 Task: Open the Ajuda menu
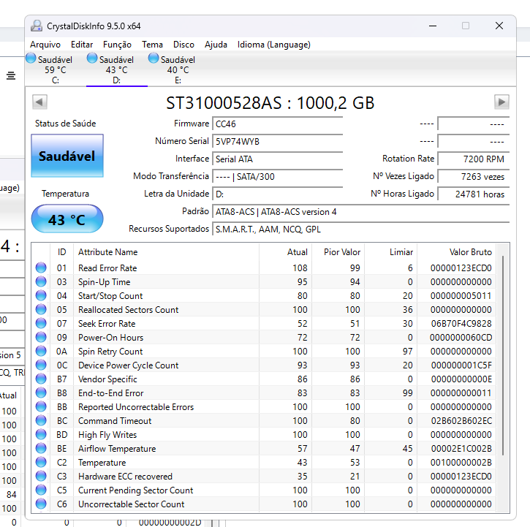216,45
